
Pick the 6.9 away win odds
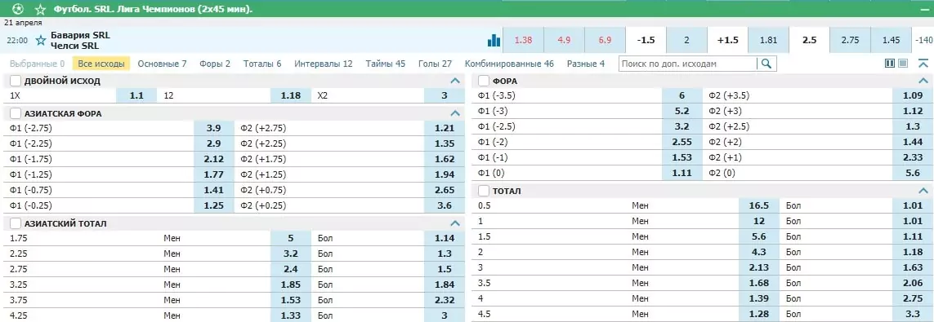pyautogui.click(x=606, y=41)
